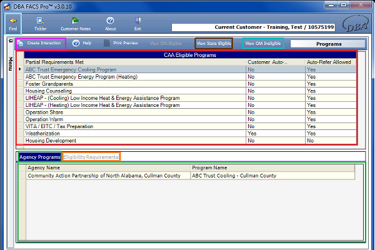Click the row selector arrow for first program

tap(21, 69)
